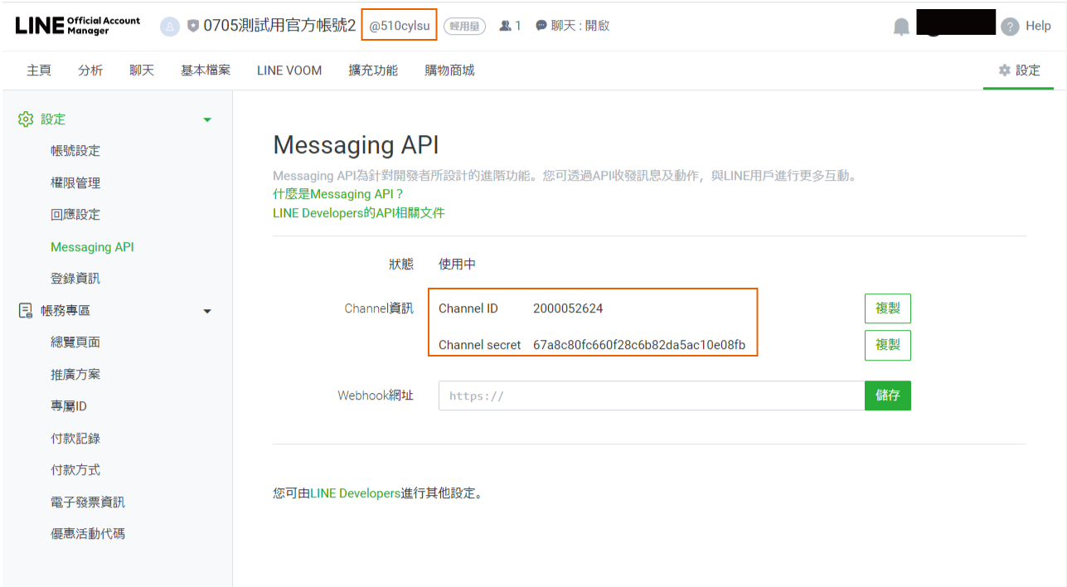Collapse the 帳務專區 sidebar section arrow

click(207, 312)
